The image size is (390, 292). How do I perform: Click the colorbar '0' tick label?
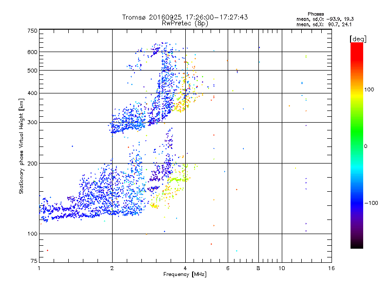(365, 146)
